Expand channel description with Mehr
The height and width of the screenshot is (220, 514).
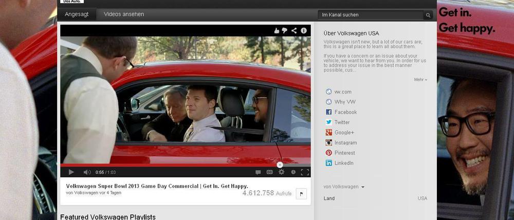tap(420, 80)
